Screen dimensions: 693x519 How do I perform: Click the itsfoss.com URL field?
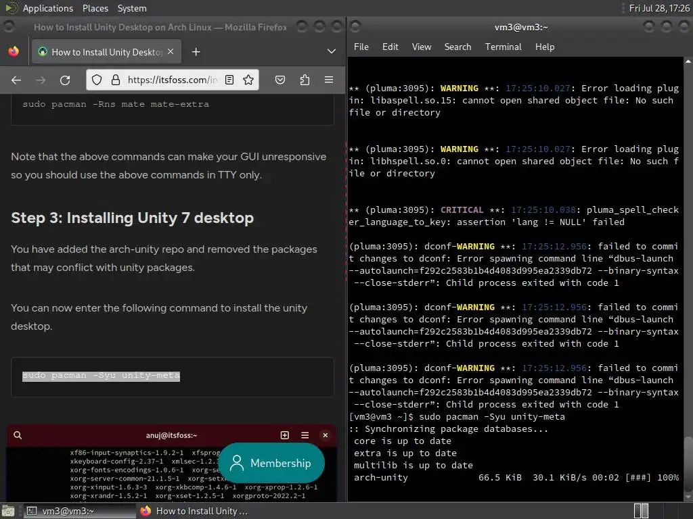coord(173,80)
